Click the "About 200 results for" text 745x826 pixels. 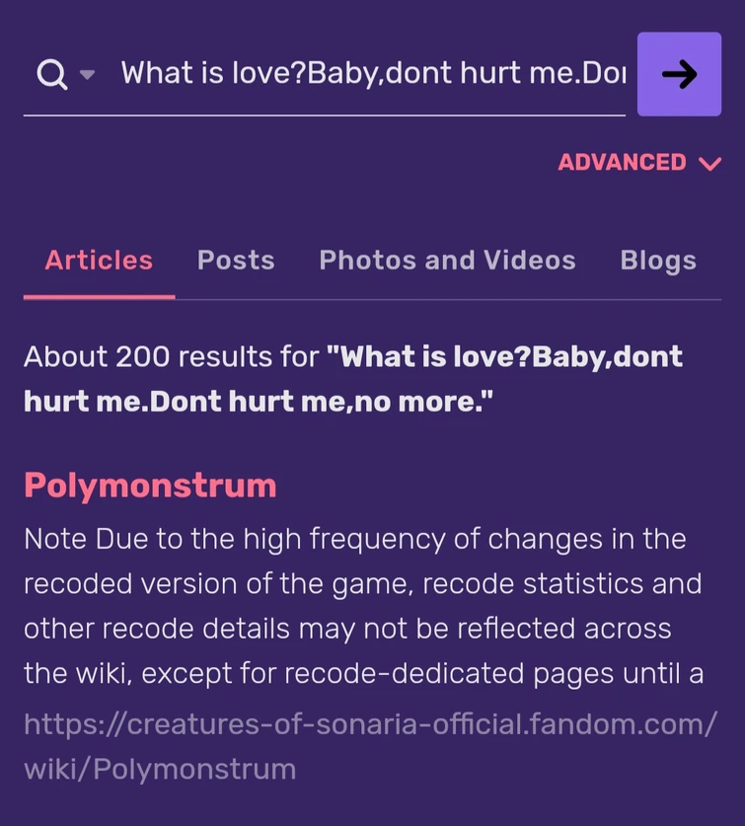(x=171, y=356)
